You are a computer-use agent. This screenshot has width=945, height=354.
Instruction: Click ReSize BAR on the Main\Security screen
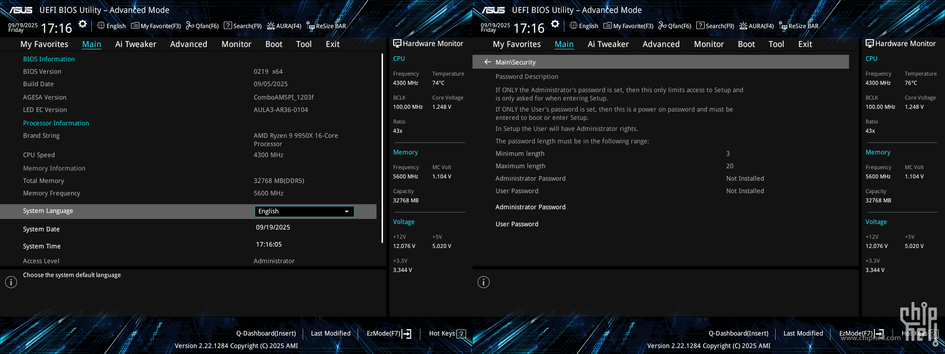(x=799, y=26)
